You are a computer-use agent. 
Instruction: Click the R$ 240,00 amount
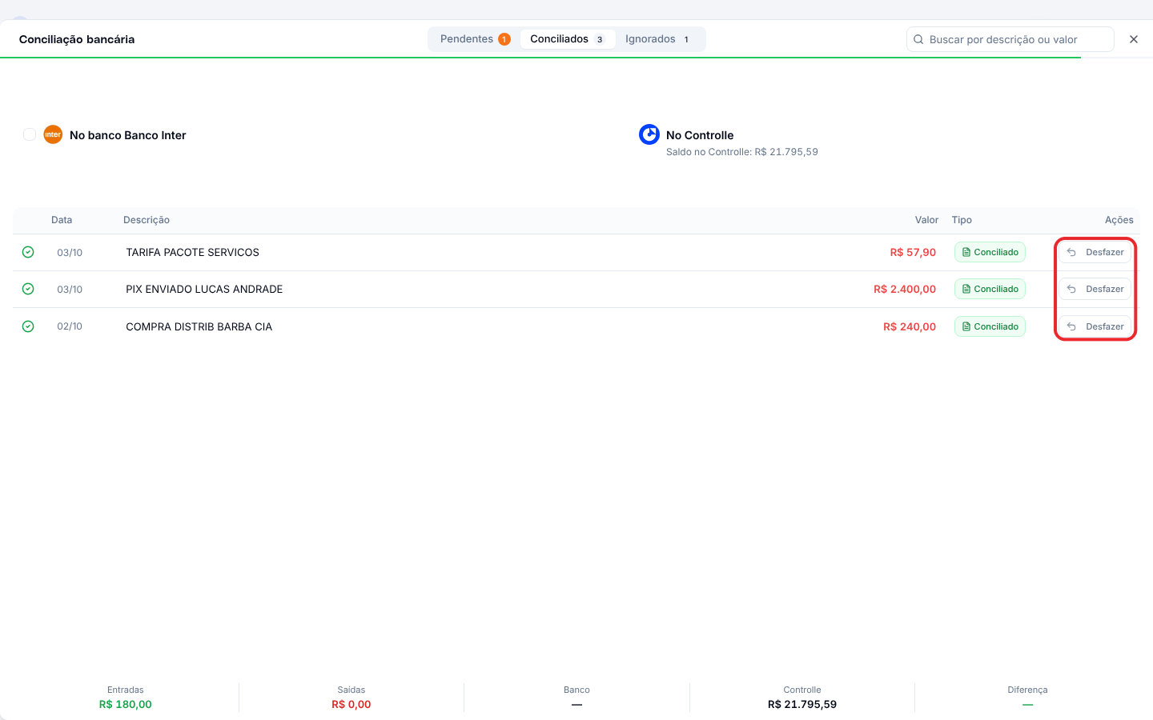click(910, 326)
